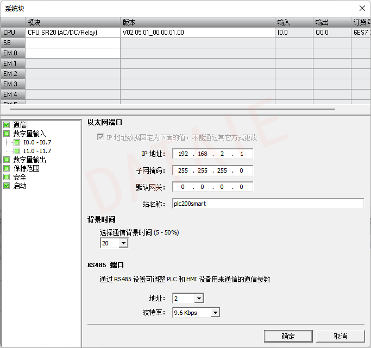Enable the fixed IP address data checkbox

click(x=100, y=137)
